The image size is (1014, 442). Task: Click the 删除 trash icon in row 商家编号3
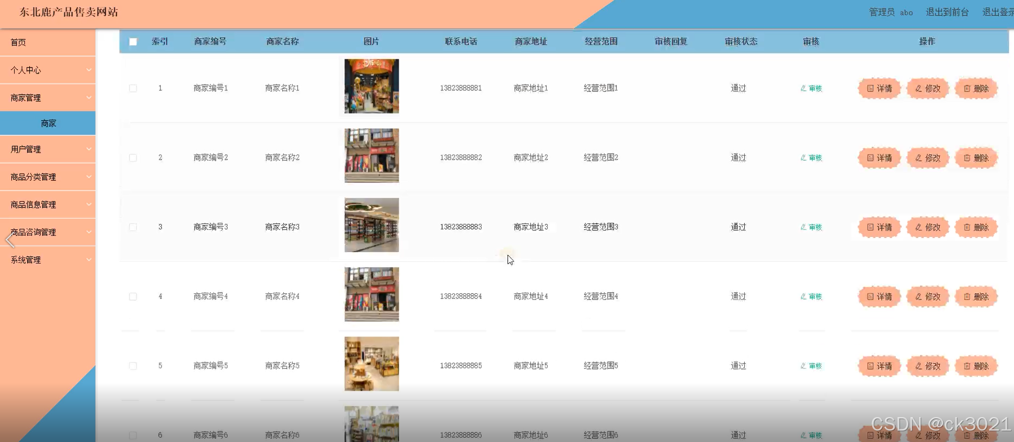967,227
